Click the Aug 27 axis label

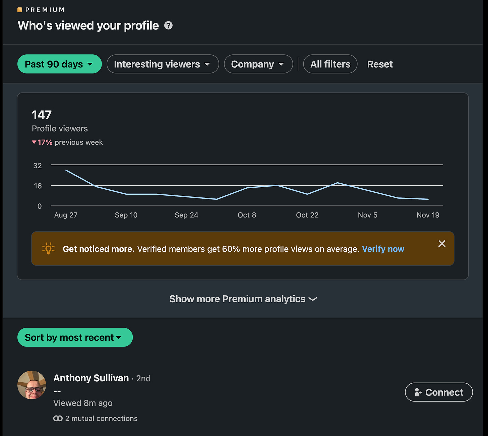[x=66, y=215]
